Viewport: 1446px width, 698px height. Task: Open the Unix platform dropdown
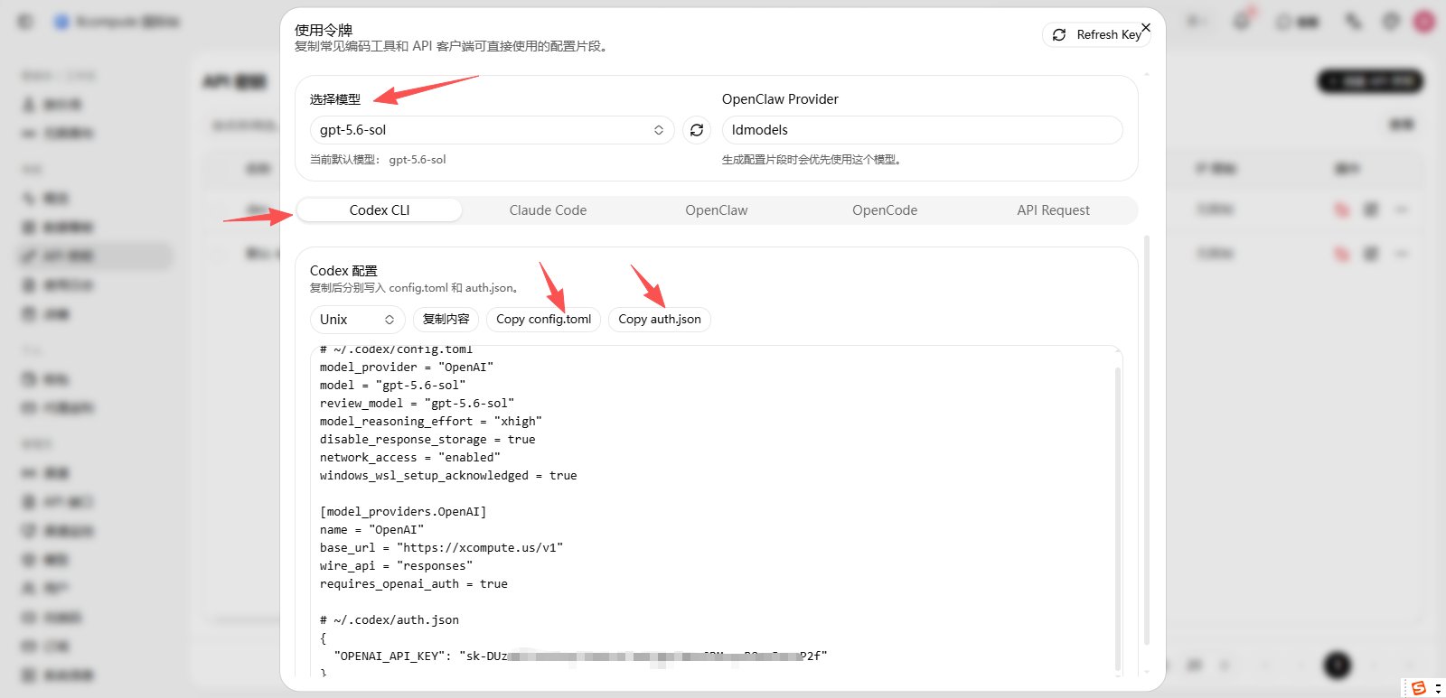[357, 320]
